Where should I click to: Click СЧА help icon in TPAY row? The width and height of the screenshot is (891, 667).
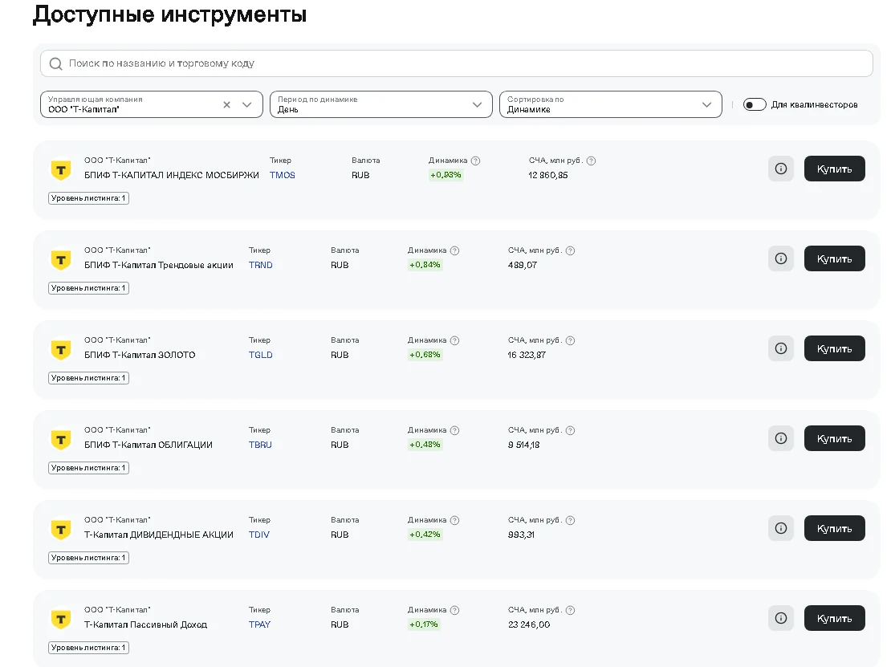[x=571, y=610]
